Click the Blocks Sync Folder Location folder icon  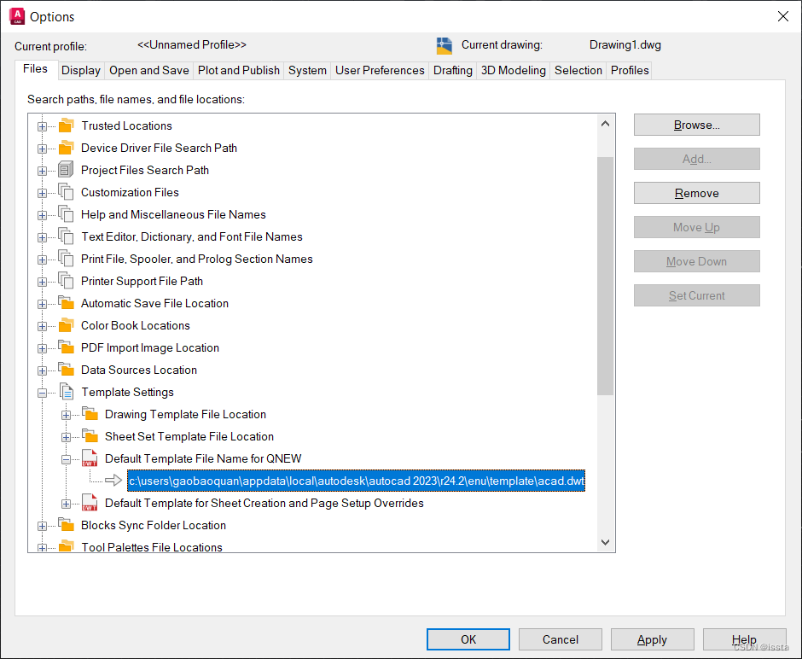(66, 525)
